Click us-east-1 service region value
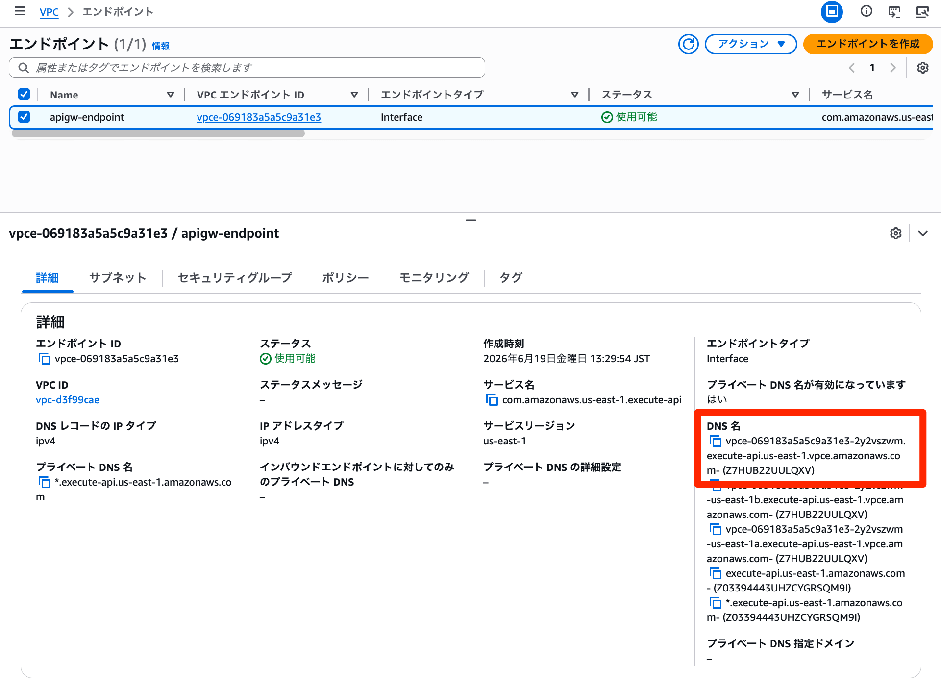 [x=504, y=441]
